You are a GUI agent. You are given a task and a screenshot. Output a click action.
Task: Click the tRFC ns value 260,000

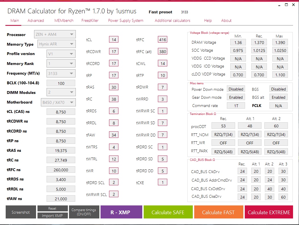point(61,170)
